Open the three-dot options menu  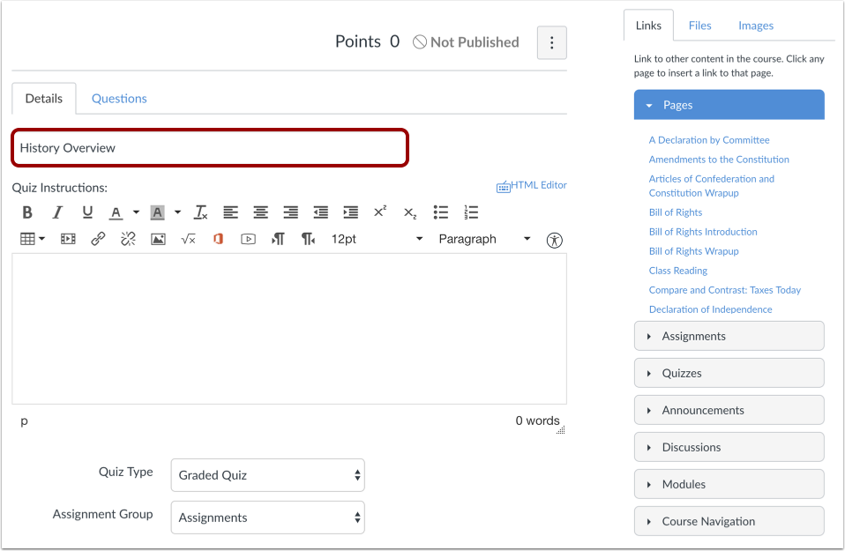coord(552,42)
